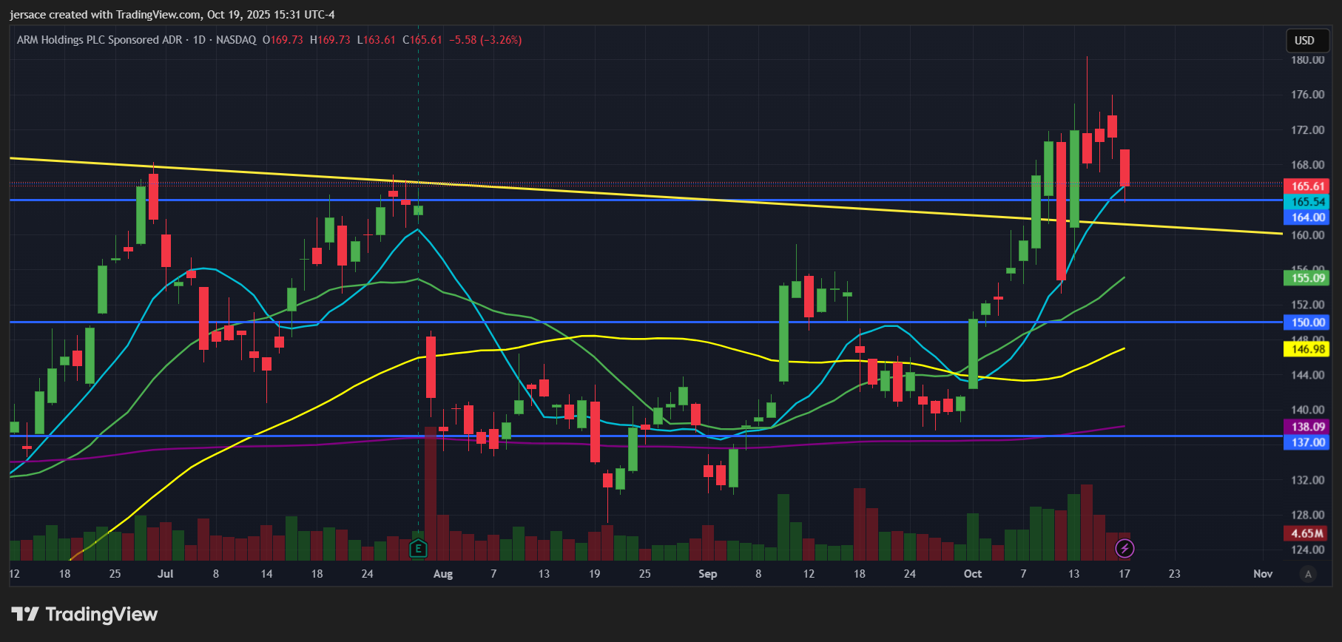Click the Jul label on time axis
This screenshot has width=1342, height=642.
[165, 574]
